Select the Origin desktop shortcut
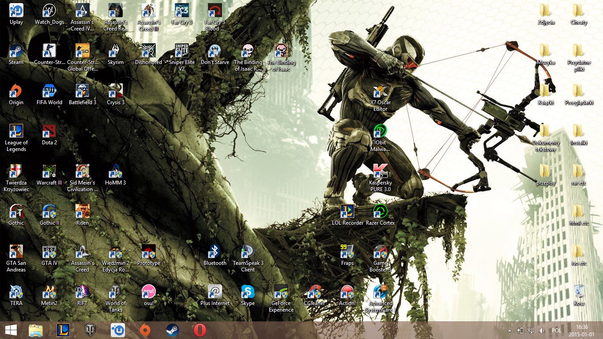The width and height of the screenshot is (603, 339). coord(16,94)
